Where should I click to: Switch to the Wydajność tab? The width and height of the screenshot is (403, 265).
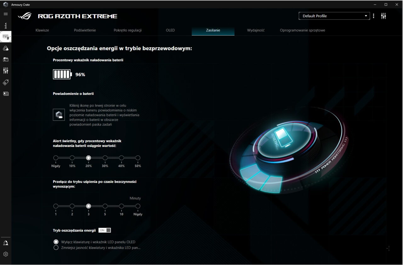[x=256, y=30]
